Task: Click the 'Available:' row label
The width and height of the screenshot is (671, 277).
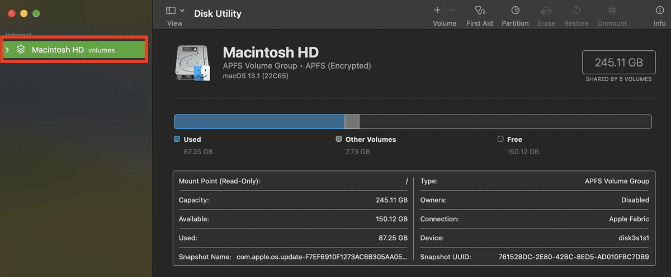Action: (x=194, y=219)
